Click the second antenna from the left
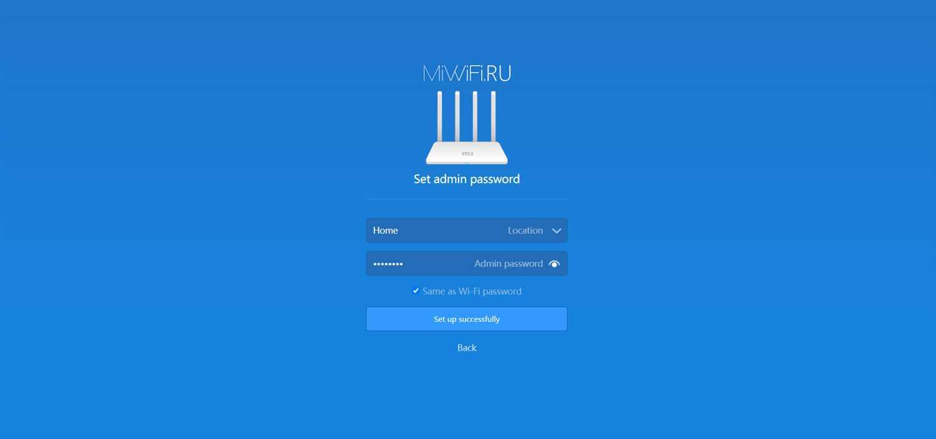This screenshot has height=439, width=936. pyautogui.click(x=457, y=117)
